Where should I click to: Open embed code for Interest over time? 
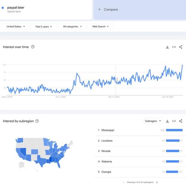(x=174, y=47)
